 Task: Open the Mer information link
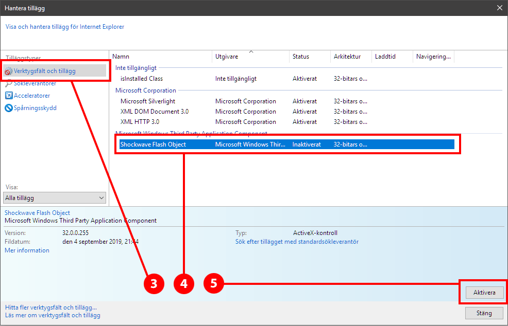point(27,250)
